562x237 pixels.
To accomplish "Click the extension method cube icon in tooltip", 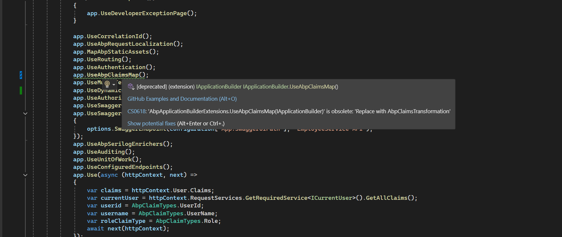I will click(131, 87).
